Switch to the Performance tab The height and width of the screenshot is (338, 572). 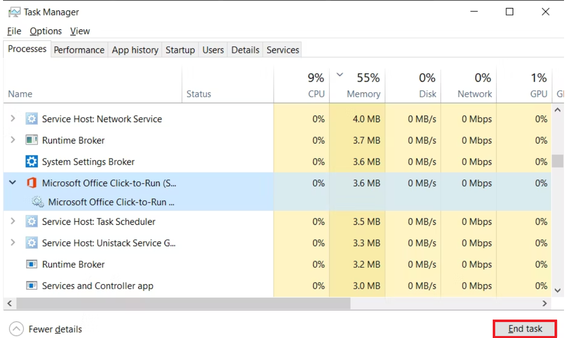point(79,50)
